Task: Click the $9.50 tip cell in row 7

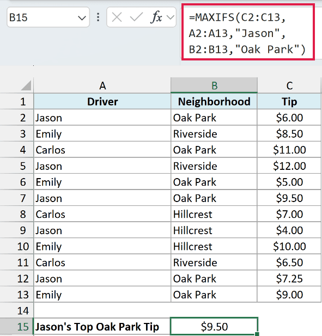Action: (289, 198)
